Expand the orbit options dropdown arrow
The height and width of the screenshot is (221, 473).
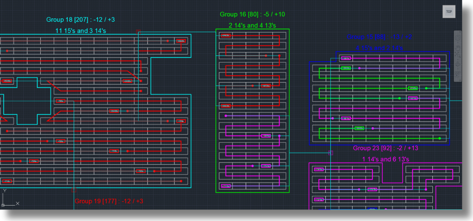click(458, 69)
